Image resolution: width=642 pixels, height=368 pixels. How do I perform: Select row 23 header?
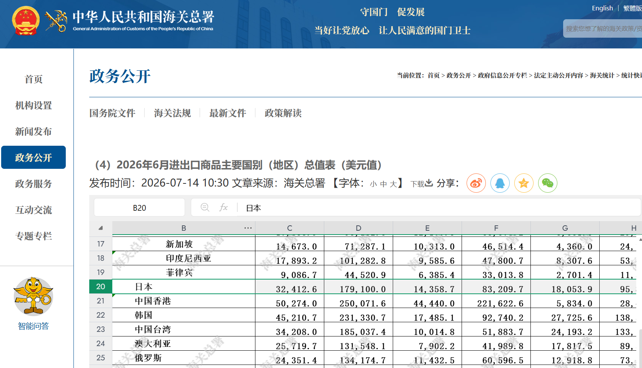[x=101, y=329]
